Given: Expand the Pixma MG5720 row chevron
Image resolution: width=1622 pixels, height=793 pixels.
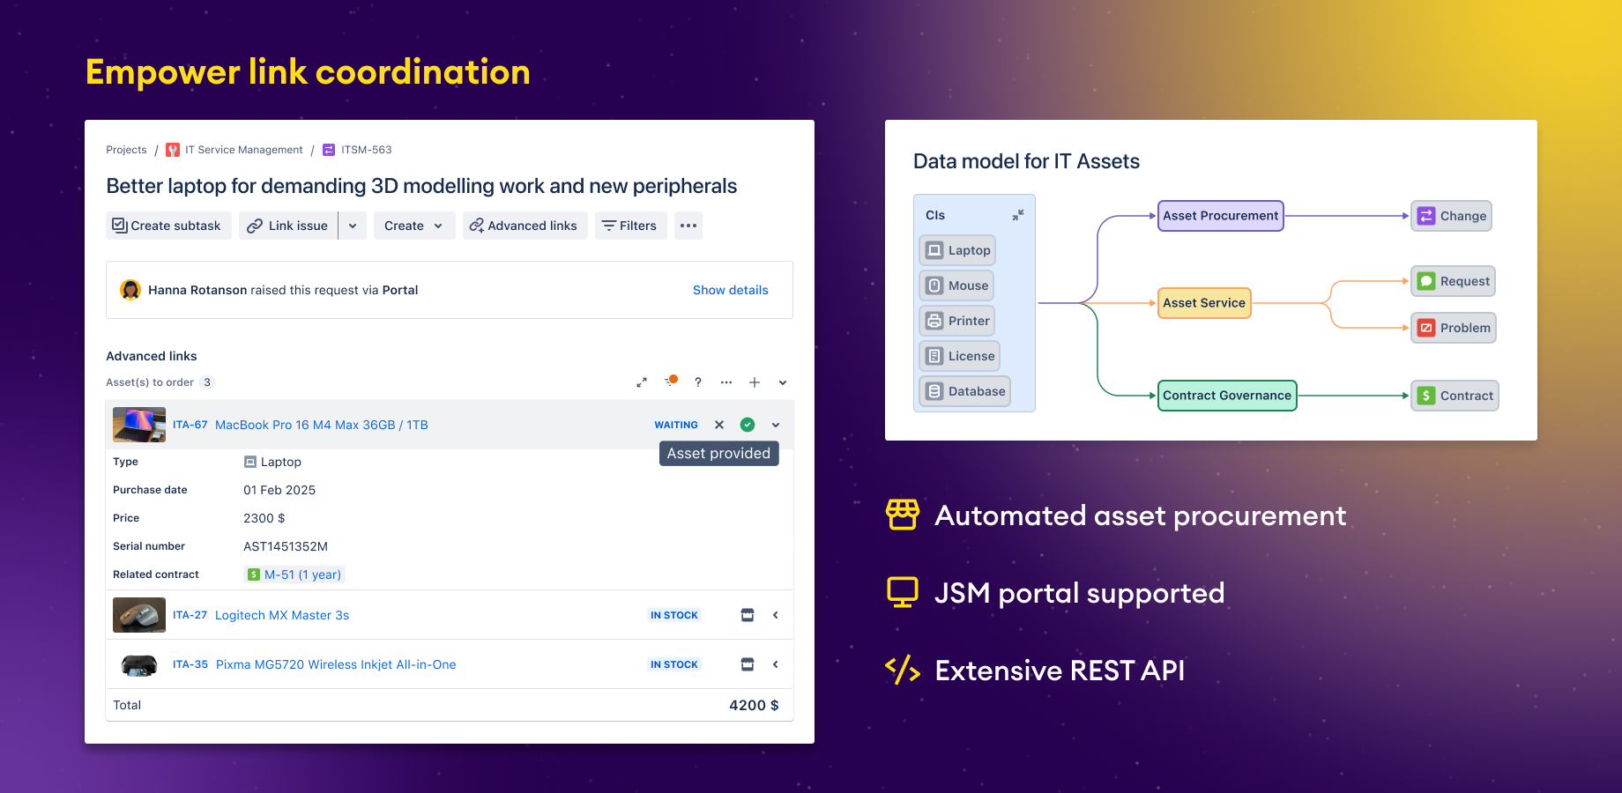Looking at the screenshot, I should [776, 664].
